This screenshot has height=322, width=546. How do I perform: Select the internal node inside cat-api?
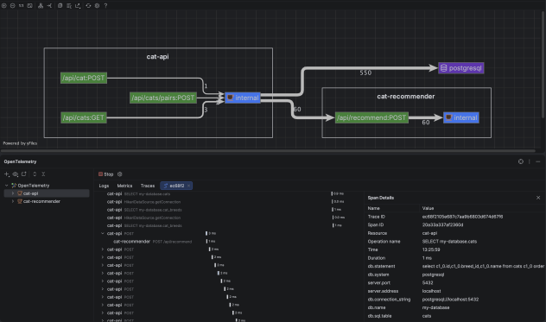(x=243, y=98)
